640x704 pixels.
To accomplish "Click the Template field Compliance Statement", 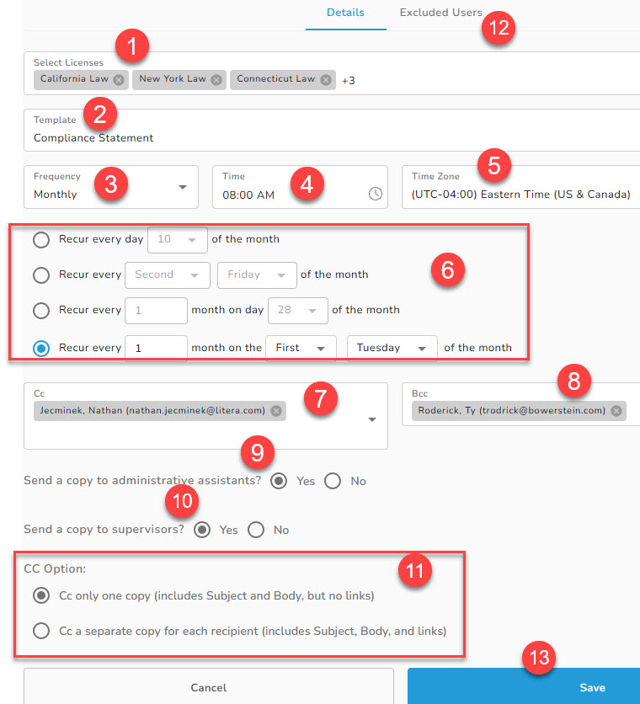I will click(332, 131).
